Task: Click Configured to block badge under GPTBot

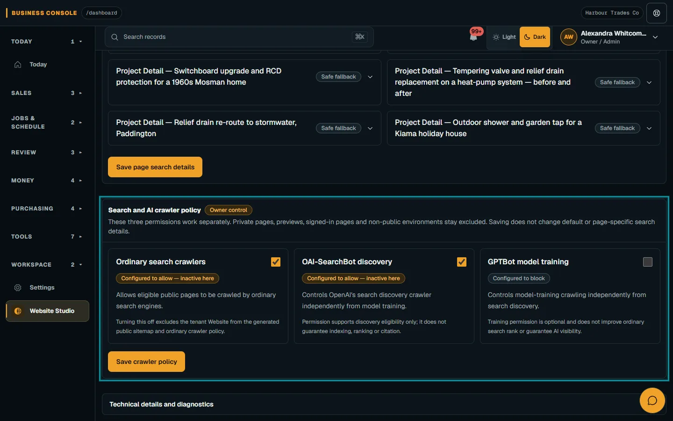Action: click(519, 278)
